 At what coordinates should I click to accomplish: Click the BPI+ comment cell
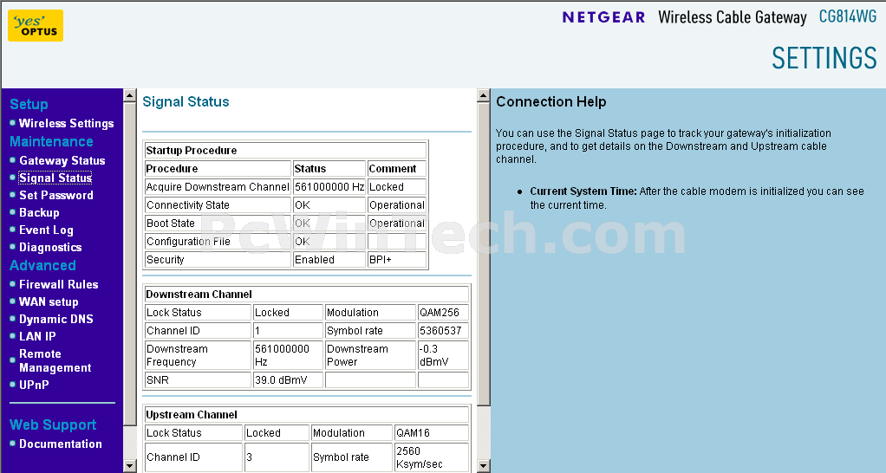click(397, 260)
